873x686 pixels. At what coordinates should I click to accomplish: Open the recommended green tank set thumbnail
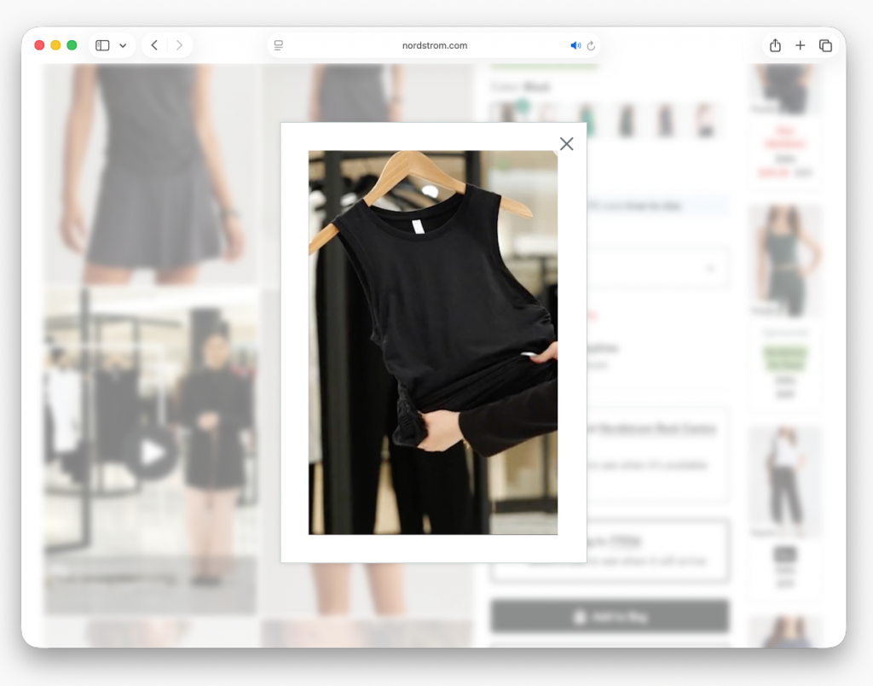coord(784,260)
